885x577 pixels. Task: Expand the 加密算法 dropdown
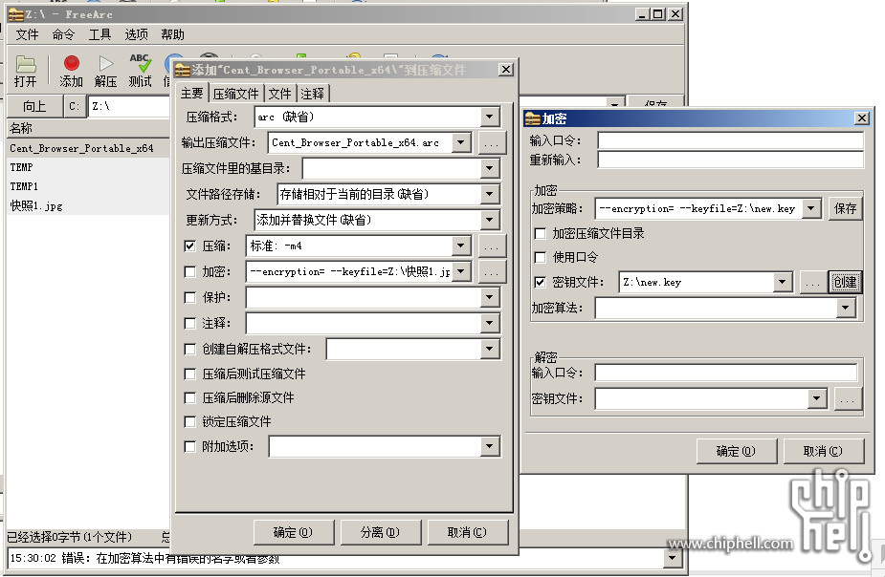pos(845,308)
